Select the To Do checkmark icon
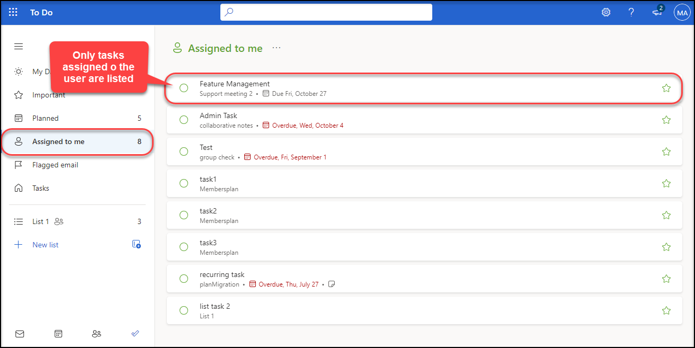695x348 pixels. click(135, 334)
